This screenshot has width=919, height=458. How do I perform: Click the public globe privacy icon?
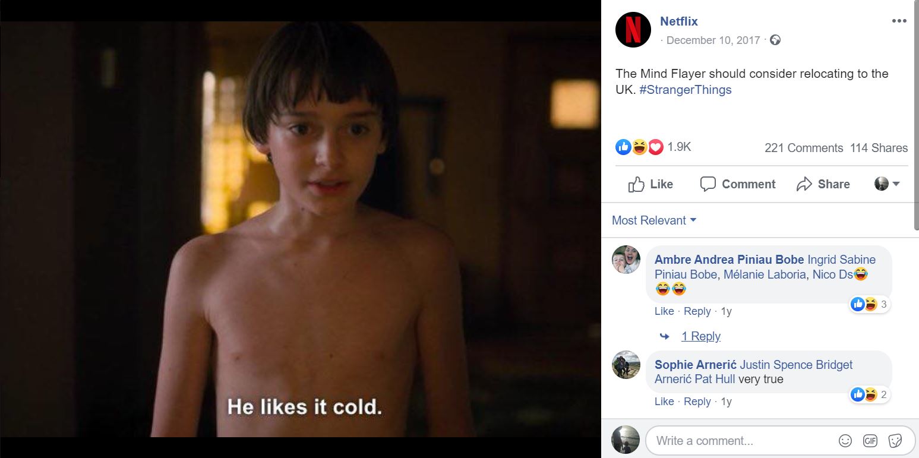tap(775, 40)
